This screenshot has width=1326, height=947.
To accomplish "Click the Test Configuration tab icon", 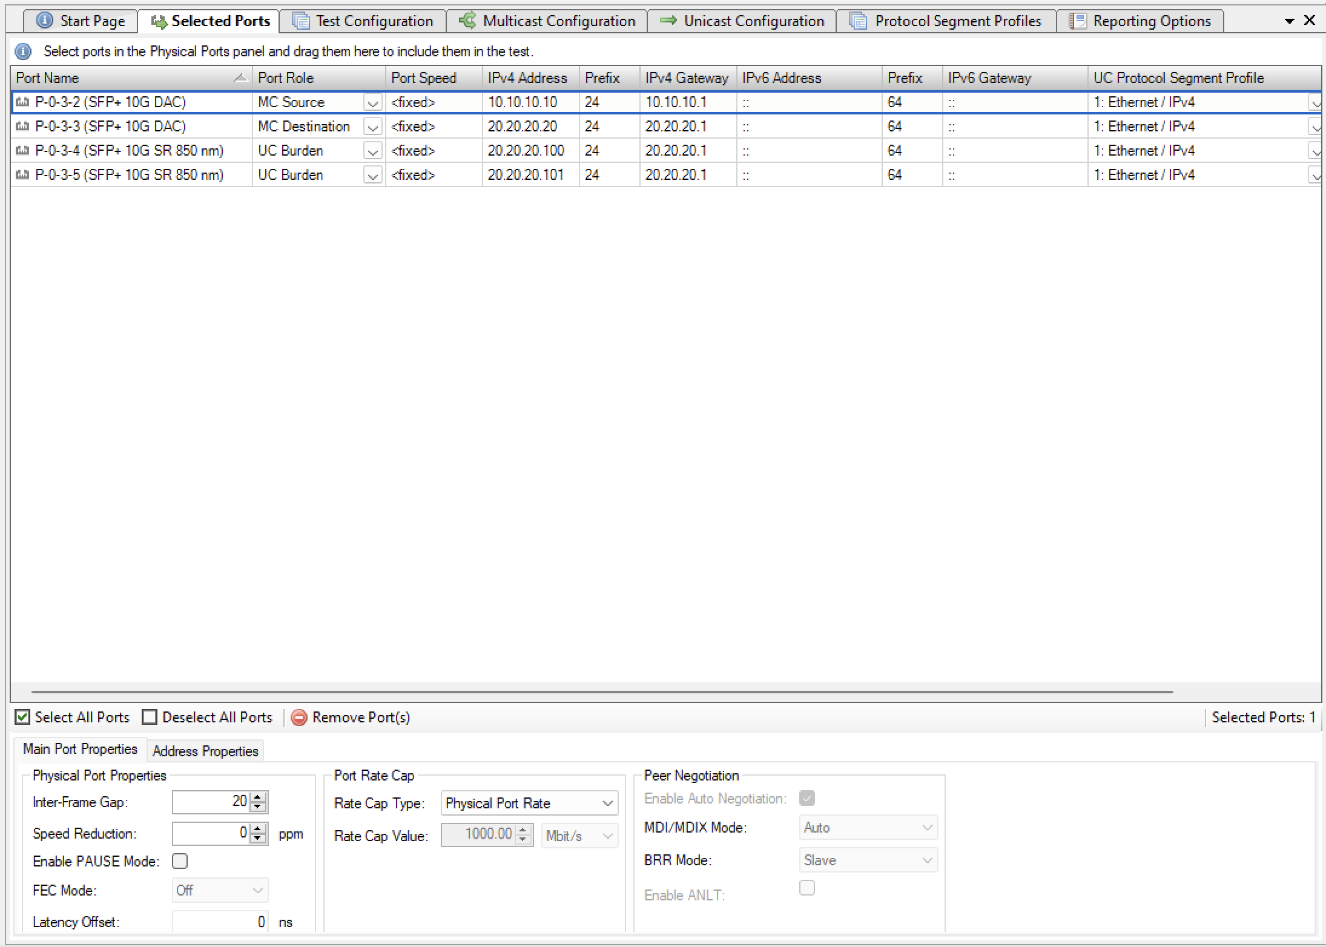I will click(301, 21).
